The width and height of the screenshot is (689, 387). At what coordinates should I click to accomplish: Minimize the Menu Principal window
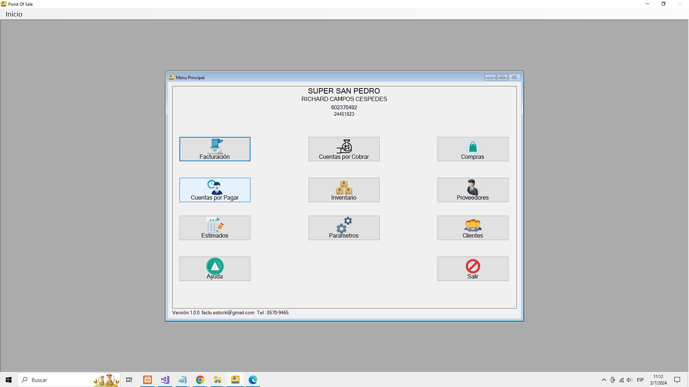[x=490, y=77]
